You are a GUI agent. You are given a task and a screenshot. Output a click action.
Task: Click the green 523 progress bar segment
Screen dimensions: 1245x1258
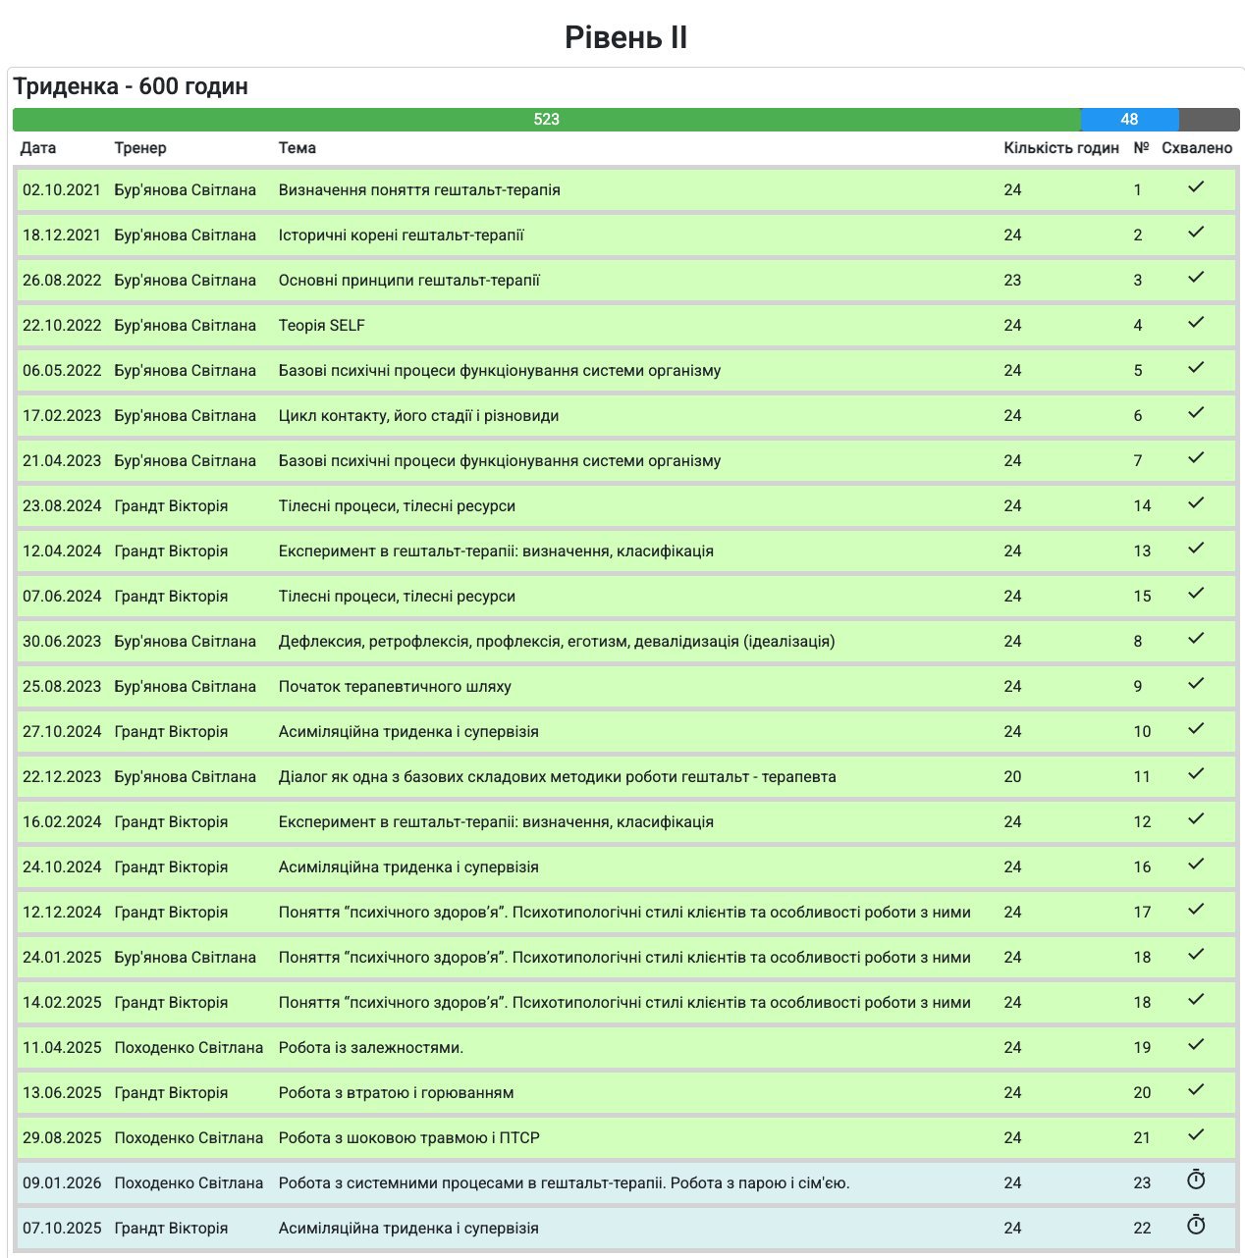[x=546, y=120]
